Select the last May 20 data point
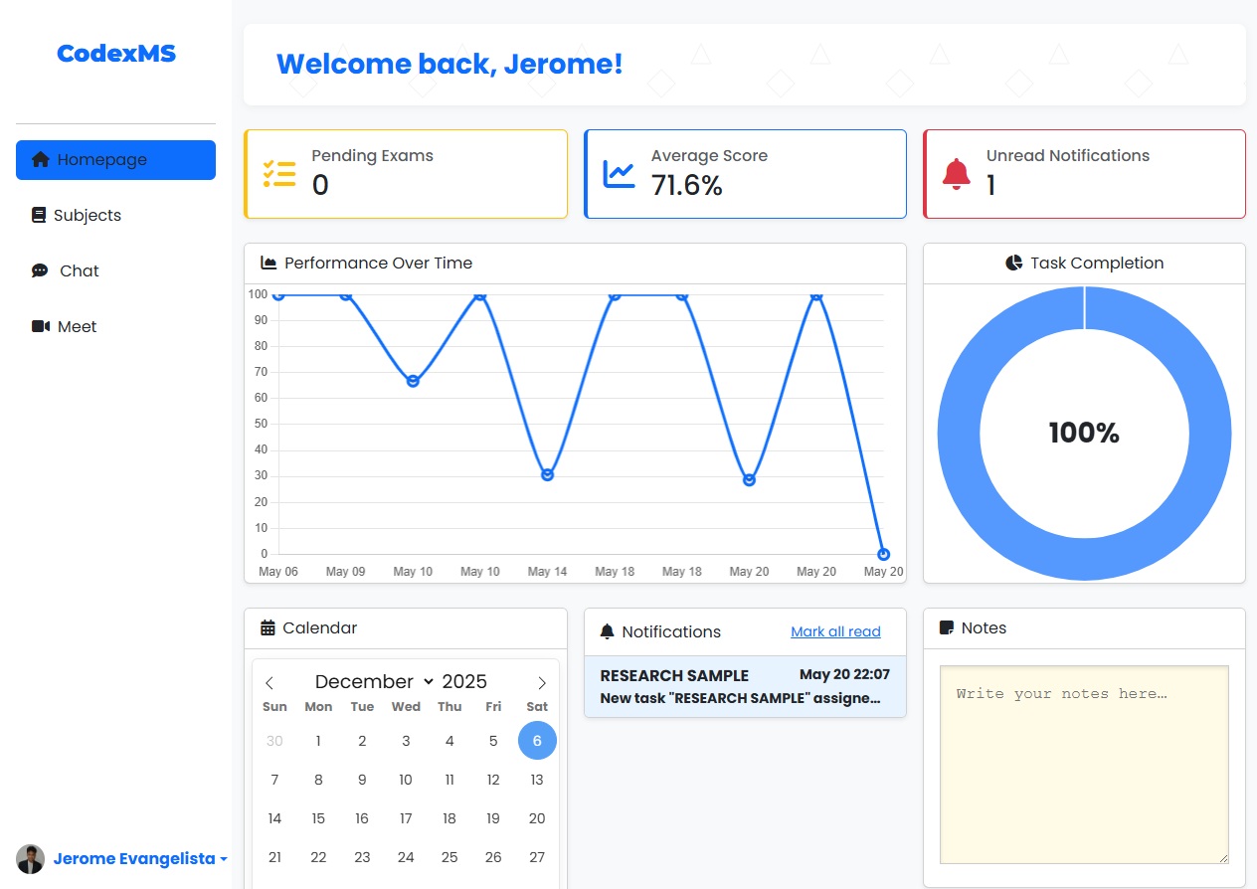 [x=883, y=554]
